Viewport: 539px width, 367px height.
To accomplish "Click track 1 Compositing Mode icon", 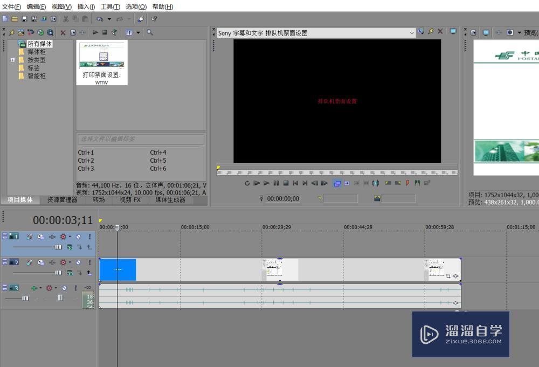I will pyautogui.click(x=70, y=247).
